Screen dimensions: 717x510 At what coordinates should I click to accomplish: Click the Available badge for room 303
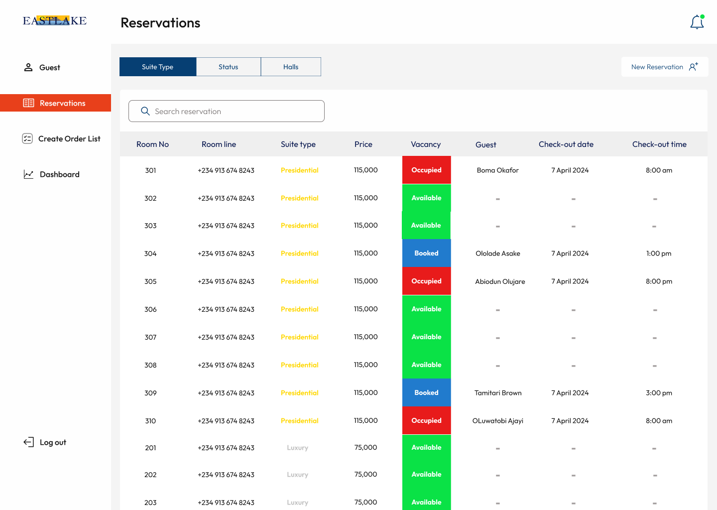coord(426,225)
